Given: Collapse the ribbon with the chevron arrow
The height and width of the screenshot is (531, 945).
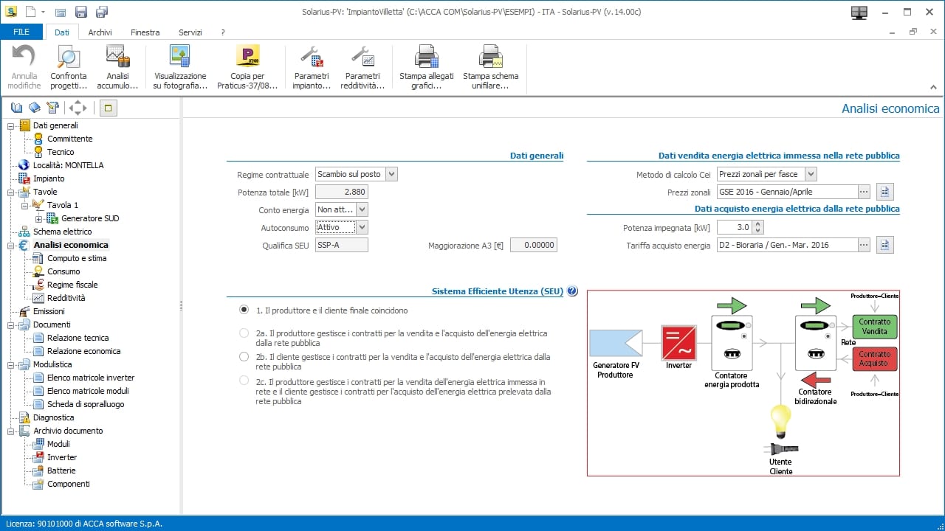Looking at the screenshot, I should (x=933, y=87).
